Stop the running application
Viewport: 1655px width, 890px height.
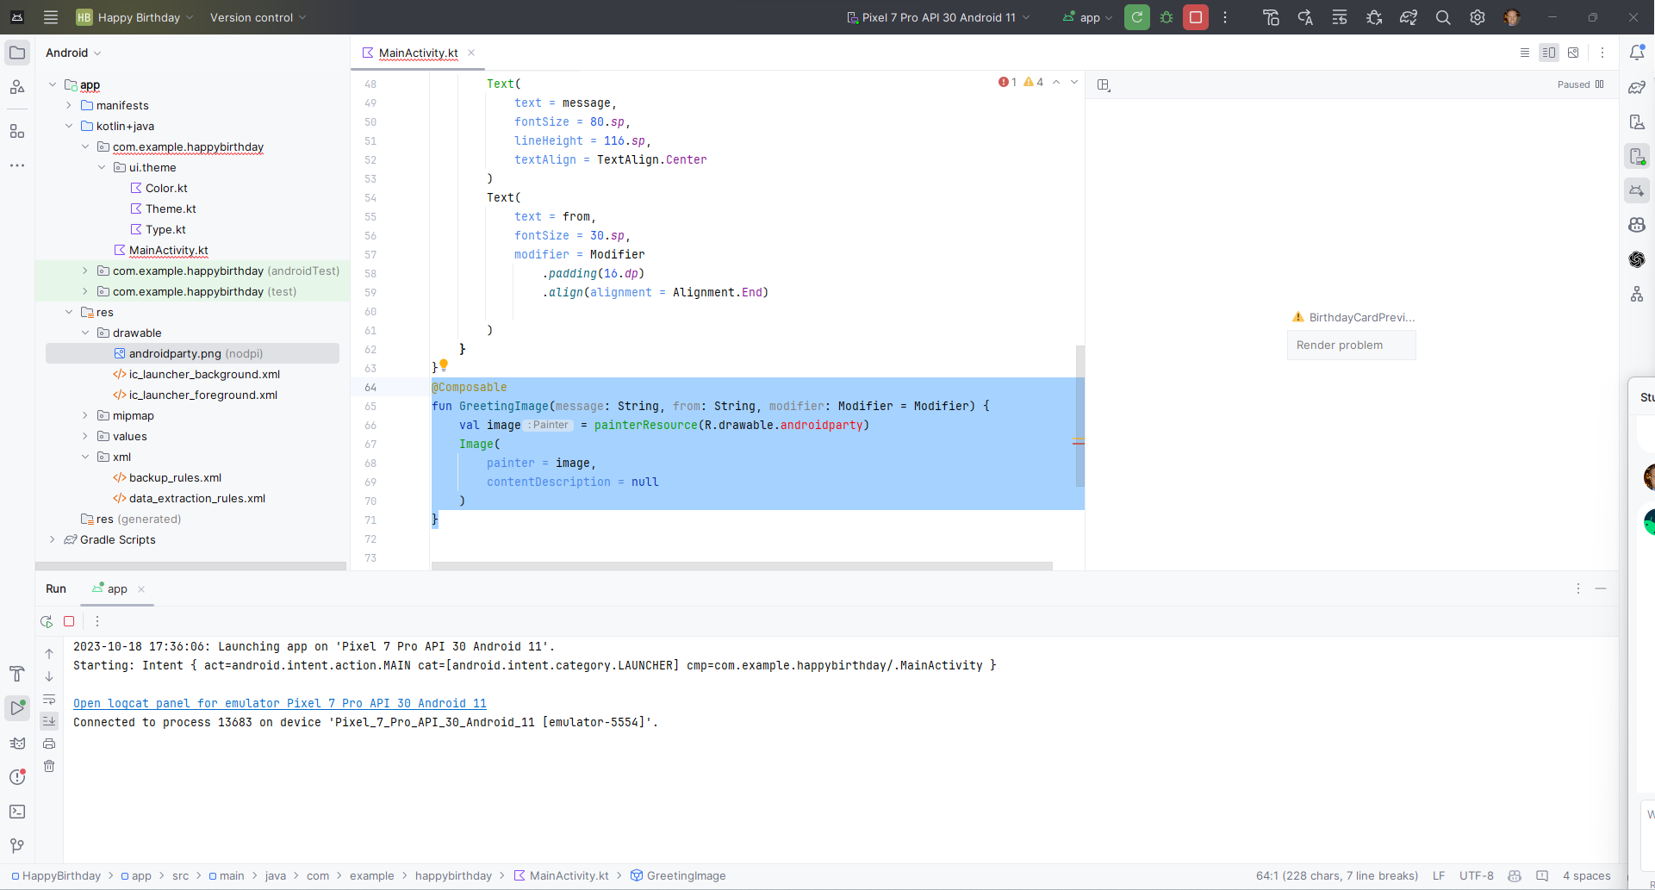tap(1196, 17)
